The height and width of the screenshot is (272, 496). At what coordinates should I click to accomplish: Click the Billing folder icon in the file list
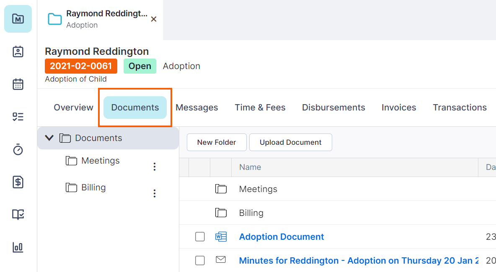click(221, 213)
